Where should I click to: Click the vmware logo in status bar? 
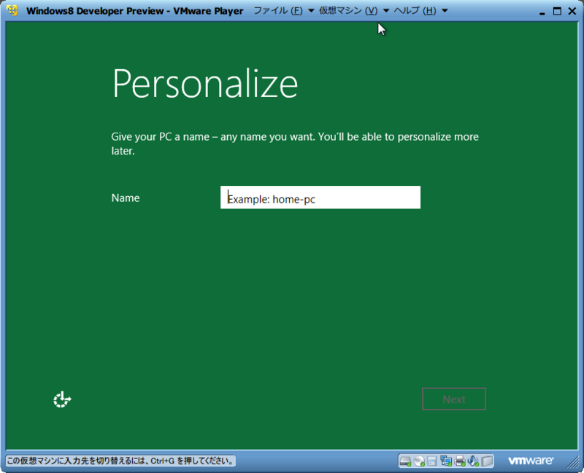point(531,461)
